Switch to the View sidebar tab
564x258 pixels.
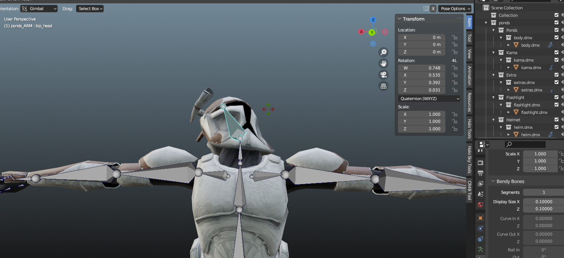tap(469, 54)
